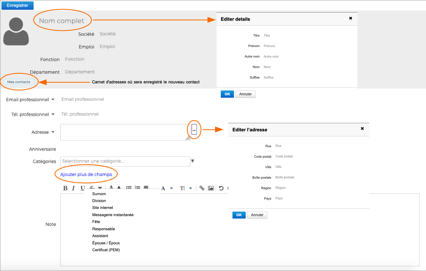
Task: Click the undo arrow icon
Action: click(221, 188)
